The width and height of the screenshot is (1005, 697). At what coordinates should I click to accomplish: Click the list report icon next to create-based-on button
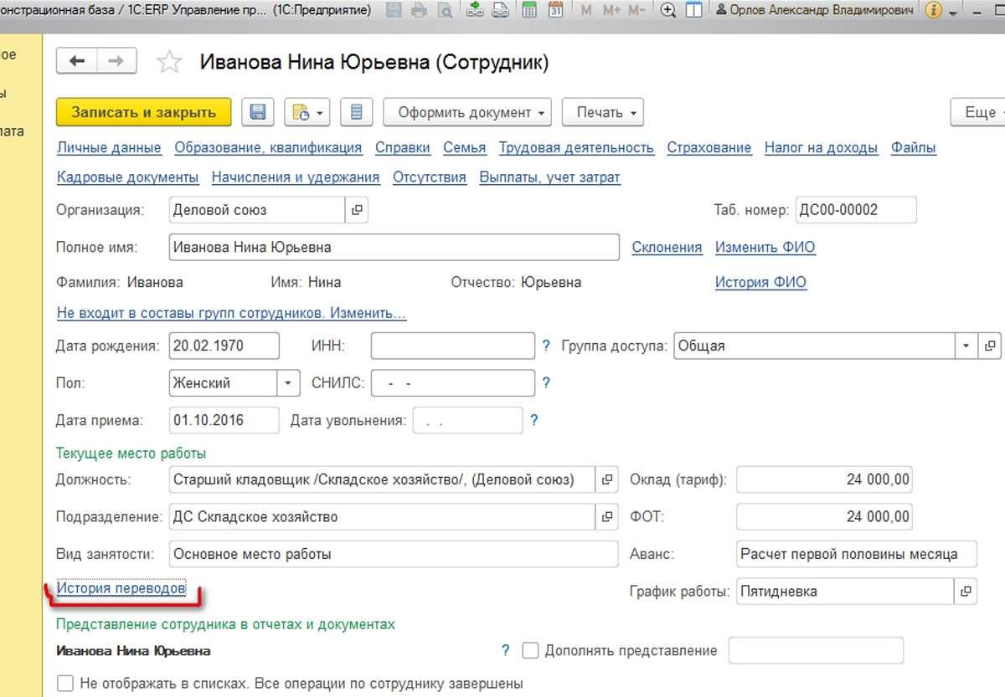tap(357, 112)
